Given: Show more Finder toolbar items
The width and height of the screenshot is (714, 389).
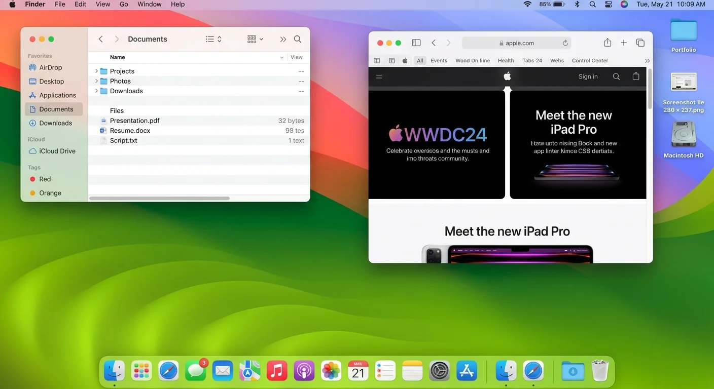Looking at the screenshot, I should [x=283, y=39].
